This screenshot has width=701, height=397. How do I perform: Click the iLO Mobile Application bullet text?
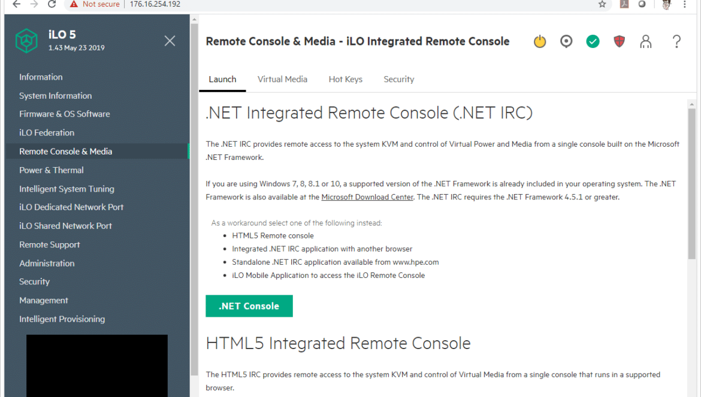tap(328, 275)
